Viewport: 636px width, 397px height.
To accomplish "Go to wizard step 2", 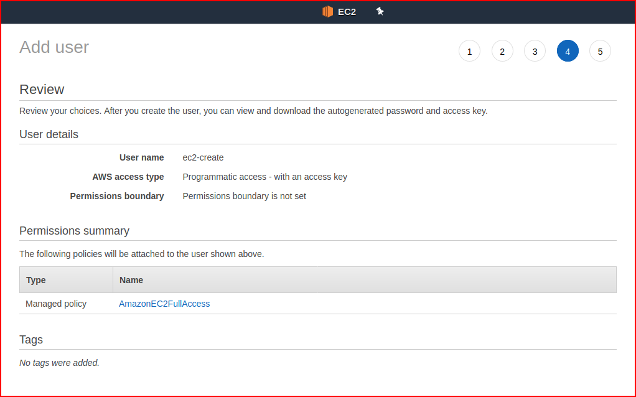I will (502, 51).
